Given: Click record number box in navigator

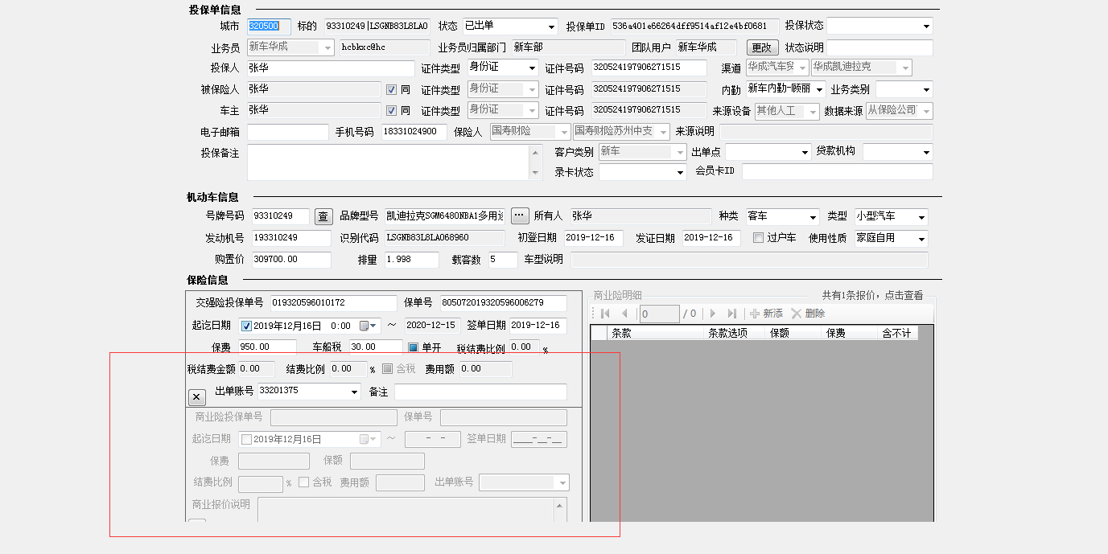Looking at the screenshot, I should [660, 314].
